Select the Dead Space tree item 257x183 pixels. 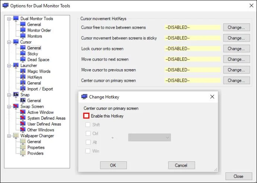[x=38, y=60]
